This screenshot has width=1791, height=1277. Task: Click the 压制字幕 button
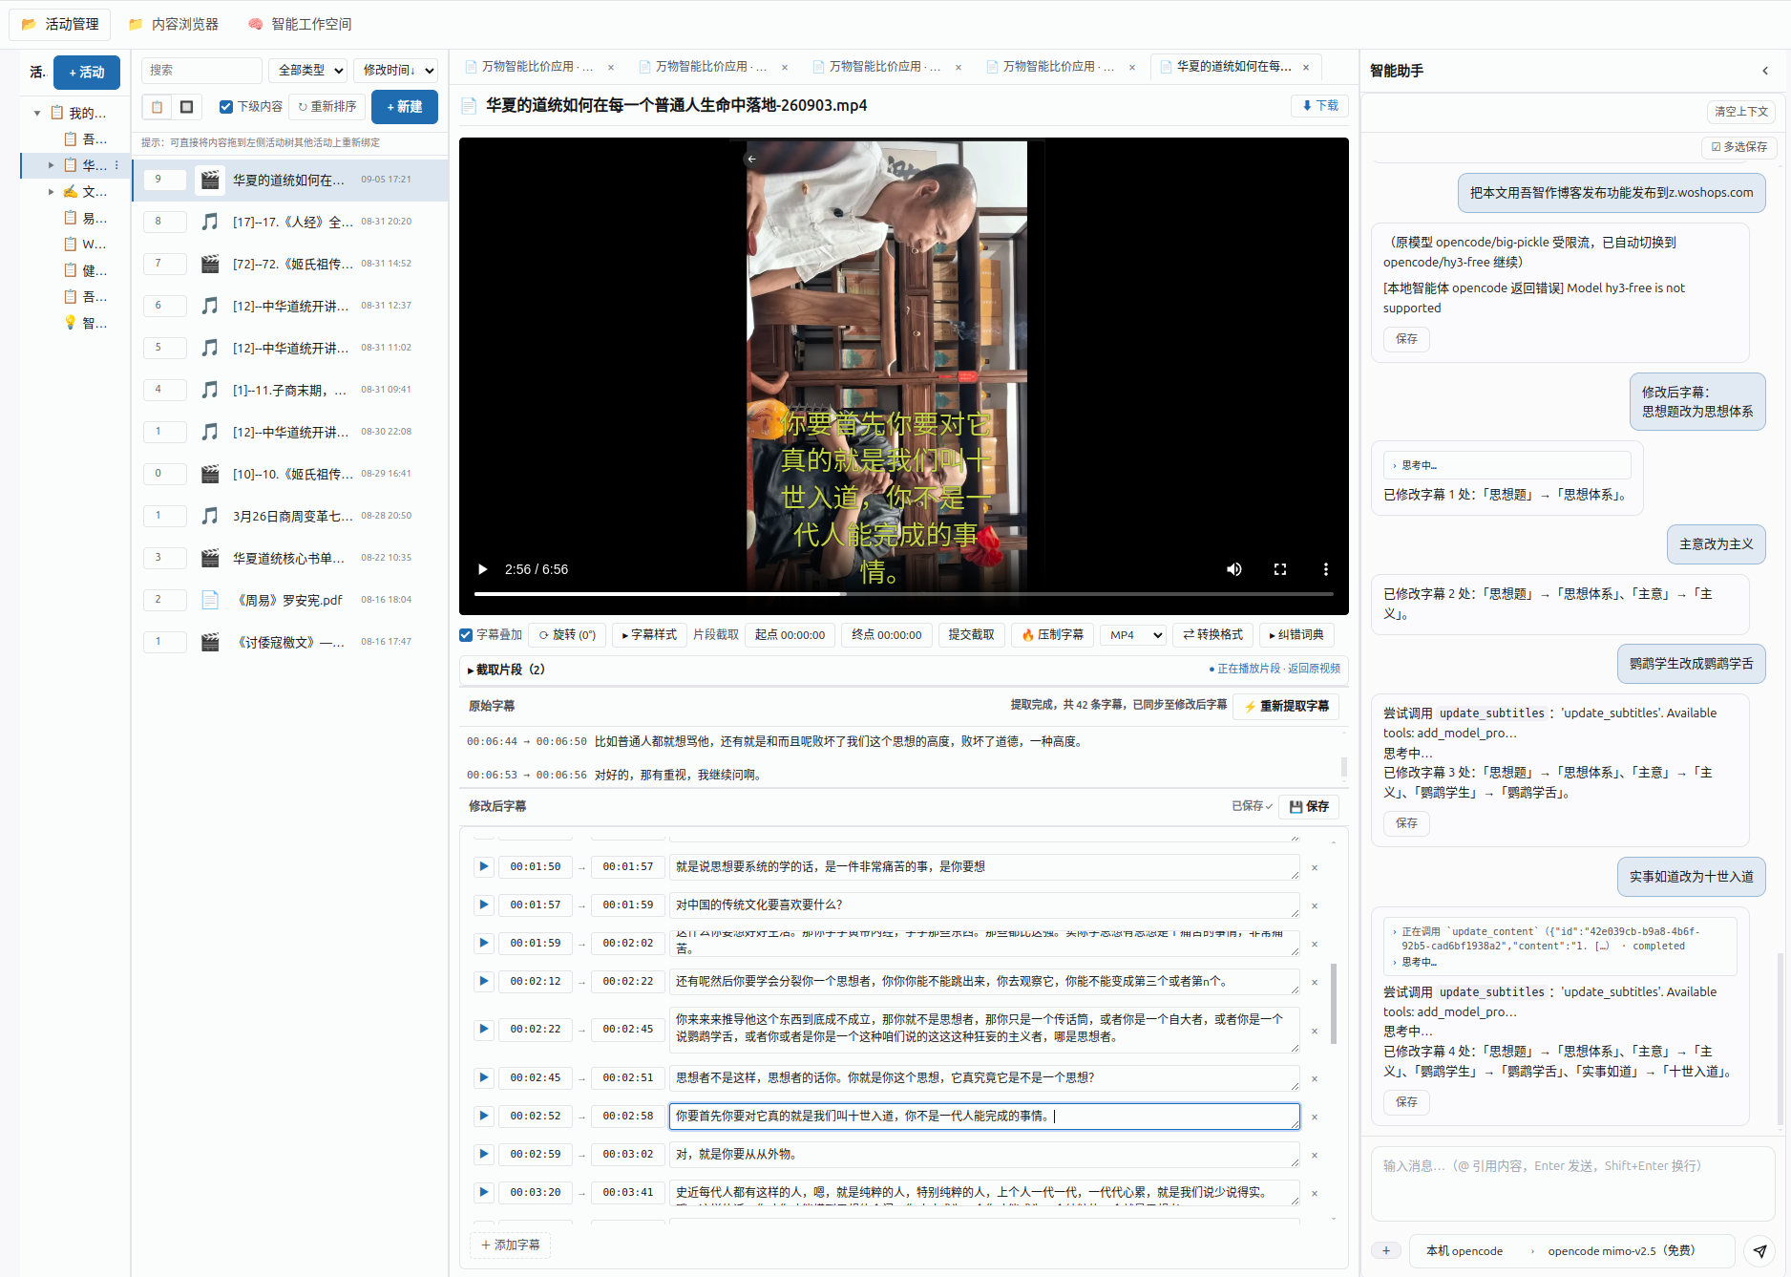[x=1053, y=635]
